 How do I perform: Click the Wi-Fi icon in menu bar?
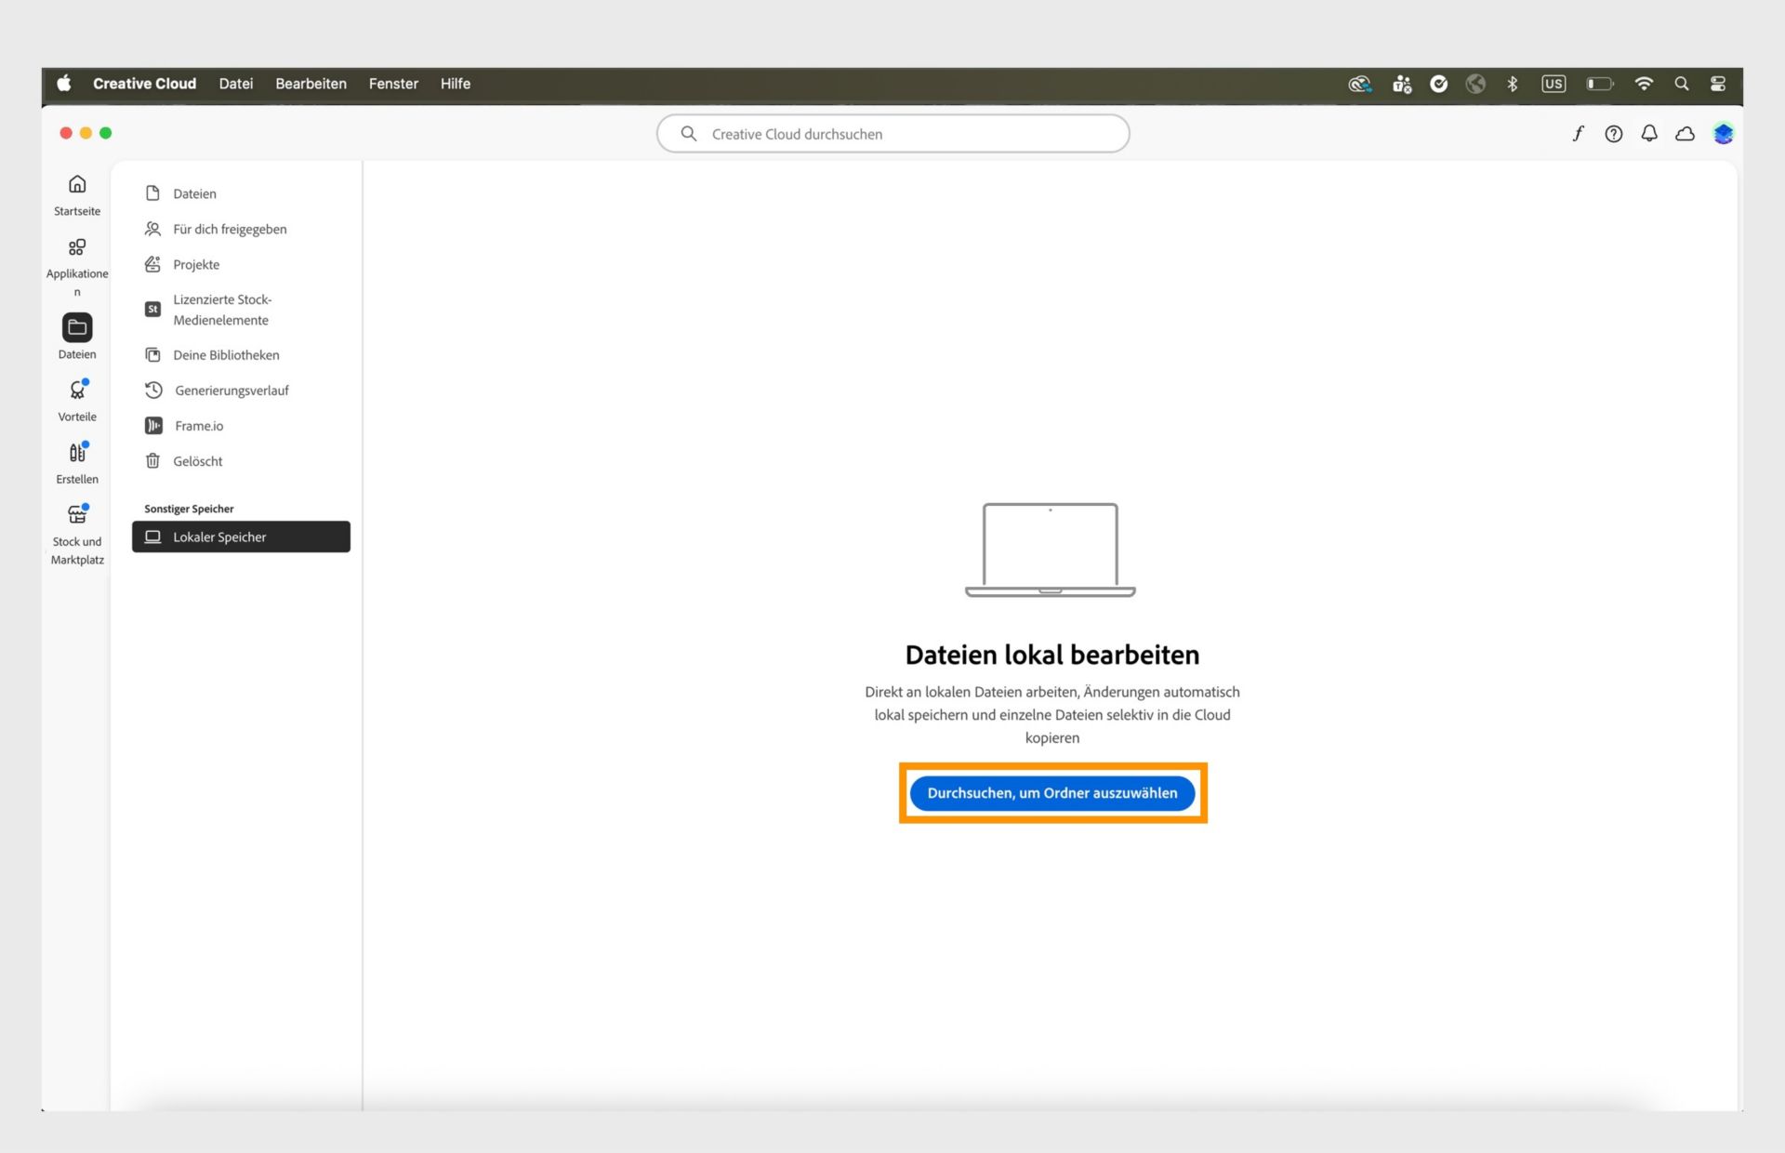pos(1644,84)
